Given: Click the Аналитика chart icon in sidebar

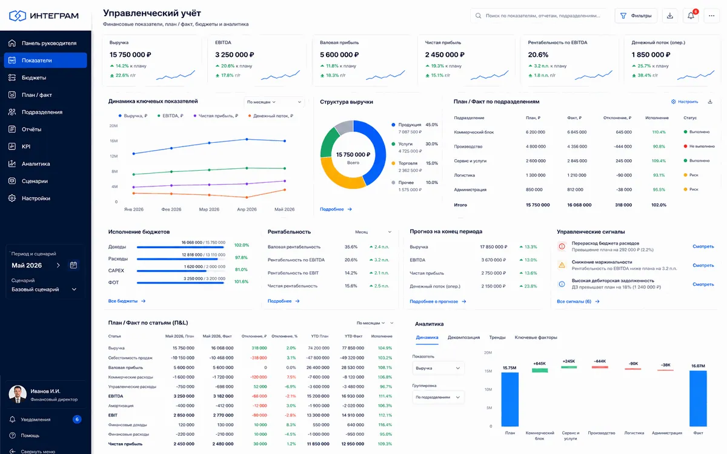Looking at the screenshot, I should tap(12, 163).
